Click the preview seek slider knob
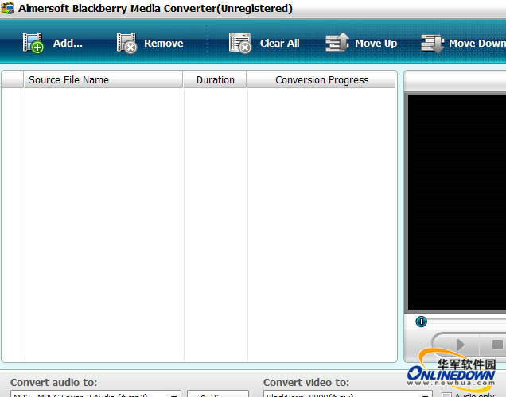 click(x=421, y=322)
